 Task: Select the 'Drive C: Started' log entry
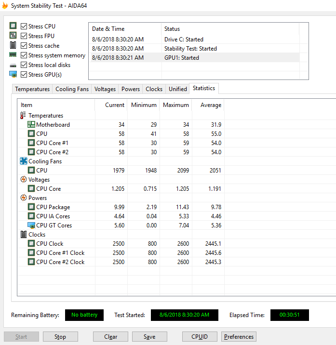[x=194, y=40]
